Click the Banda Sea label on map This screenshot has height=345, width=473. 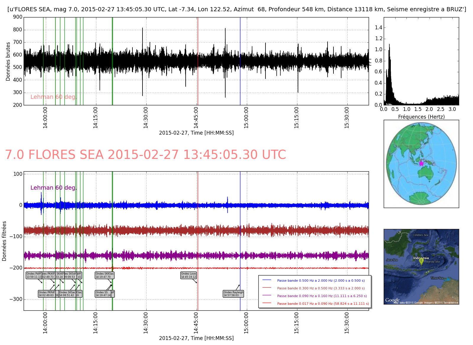tap(433, 262)
